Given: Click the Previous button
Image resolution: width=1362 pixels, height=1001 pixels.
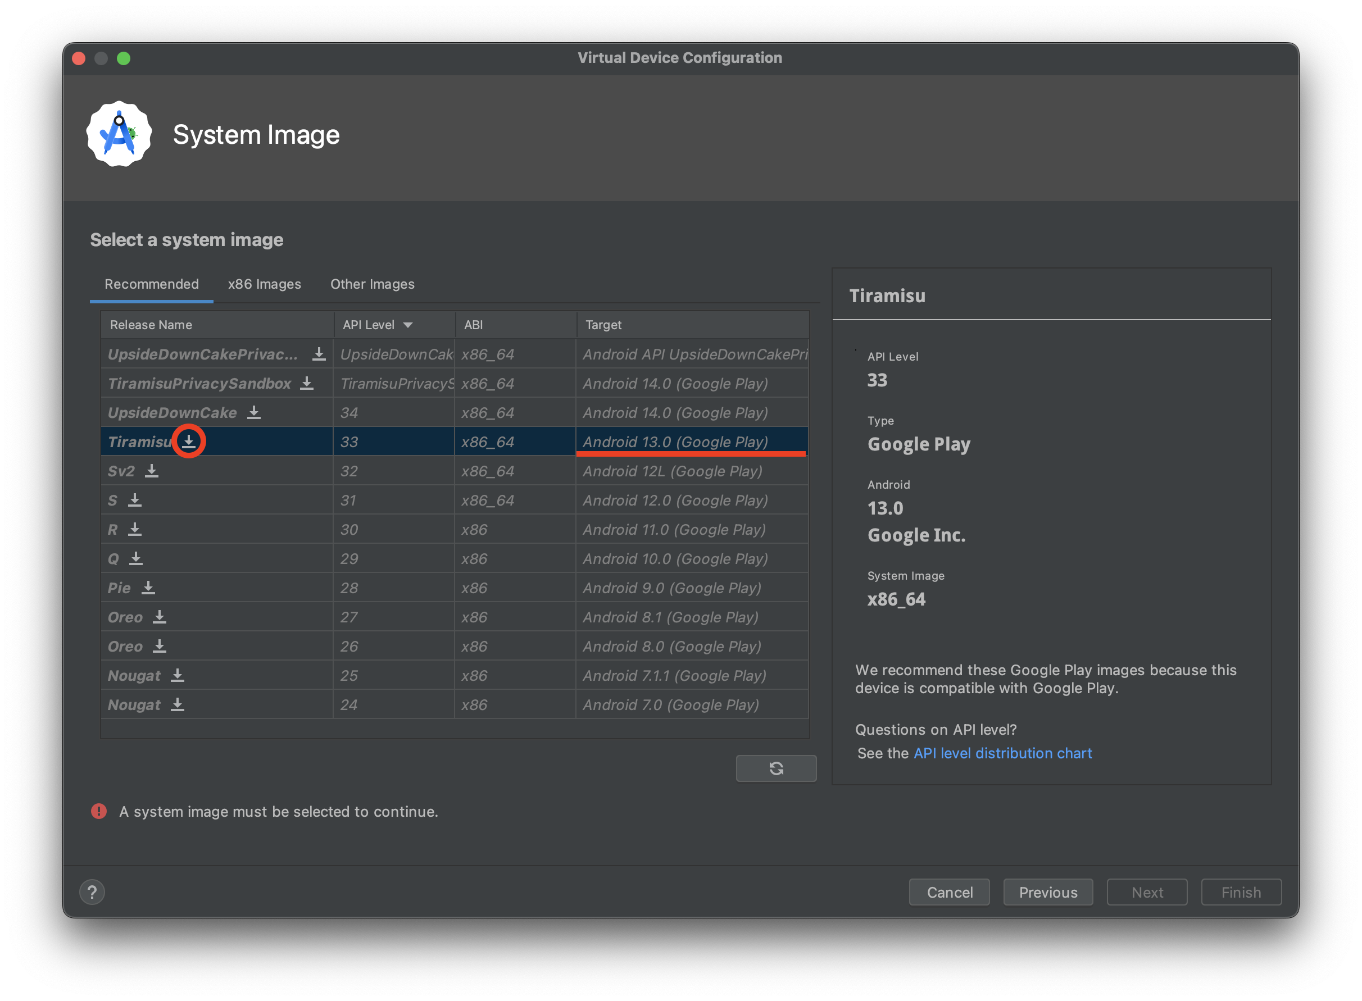Looking at the screenshot, I should coord(1047,892).
